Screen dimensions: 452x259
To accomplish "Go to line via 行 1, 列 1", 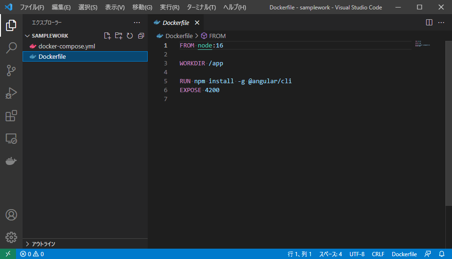I will tap(300, 254).
